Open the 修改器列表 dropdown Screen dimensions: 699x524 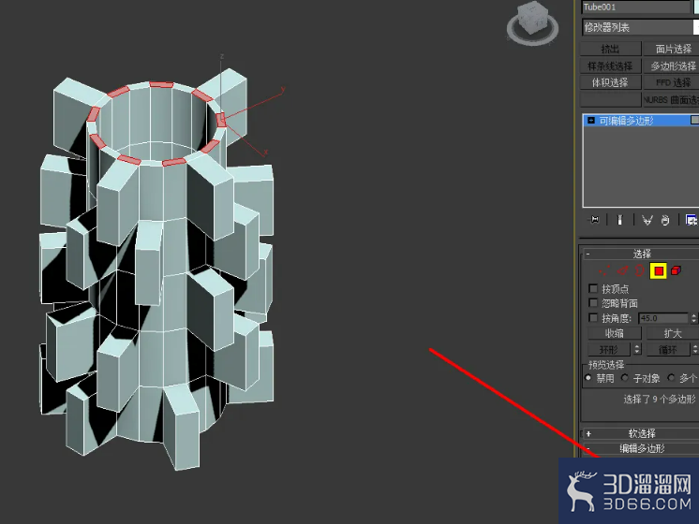pyautogui.click(x=640, y=27)
